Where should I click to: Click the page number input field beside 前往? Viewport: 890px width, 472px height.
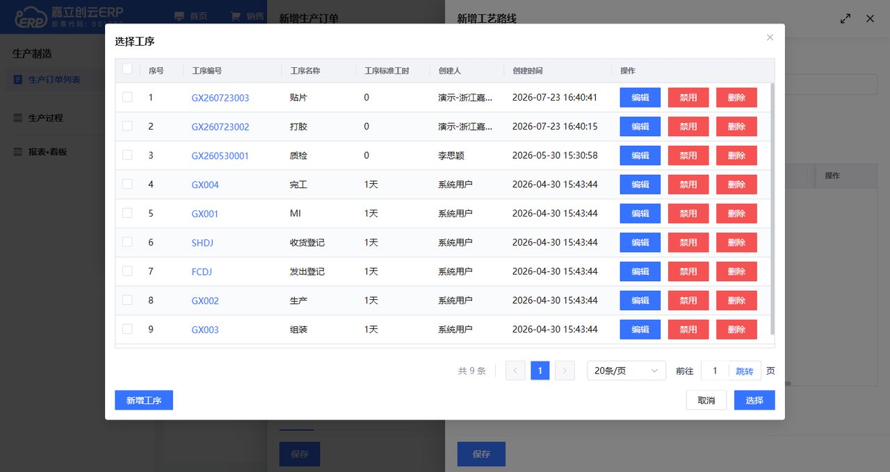pyautogui.click(x=715, y=371)
